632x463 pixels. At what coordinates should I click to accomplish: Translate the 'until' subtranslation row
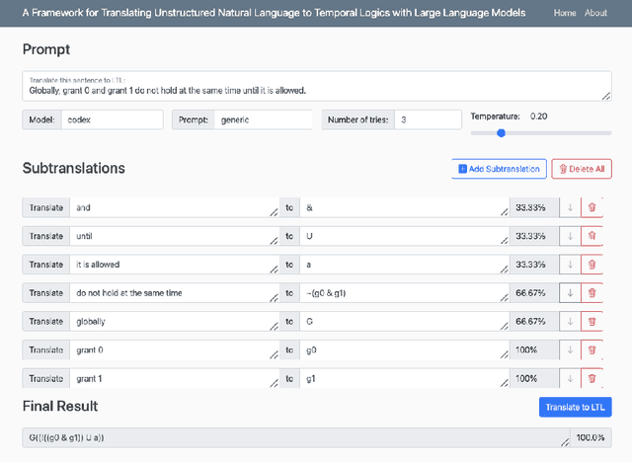coord(46,237)
